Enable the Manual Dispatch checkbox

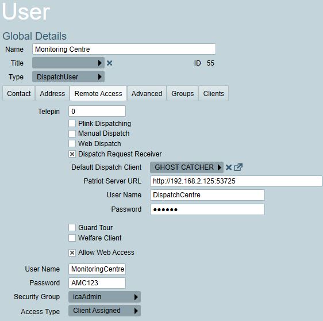[72, 133]
